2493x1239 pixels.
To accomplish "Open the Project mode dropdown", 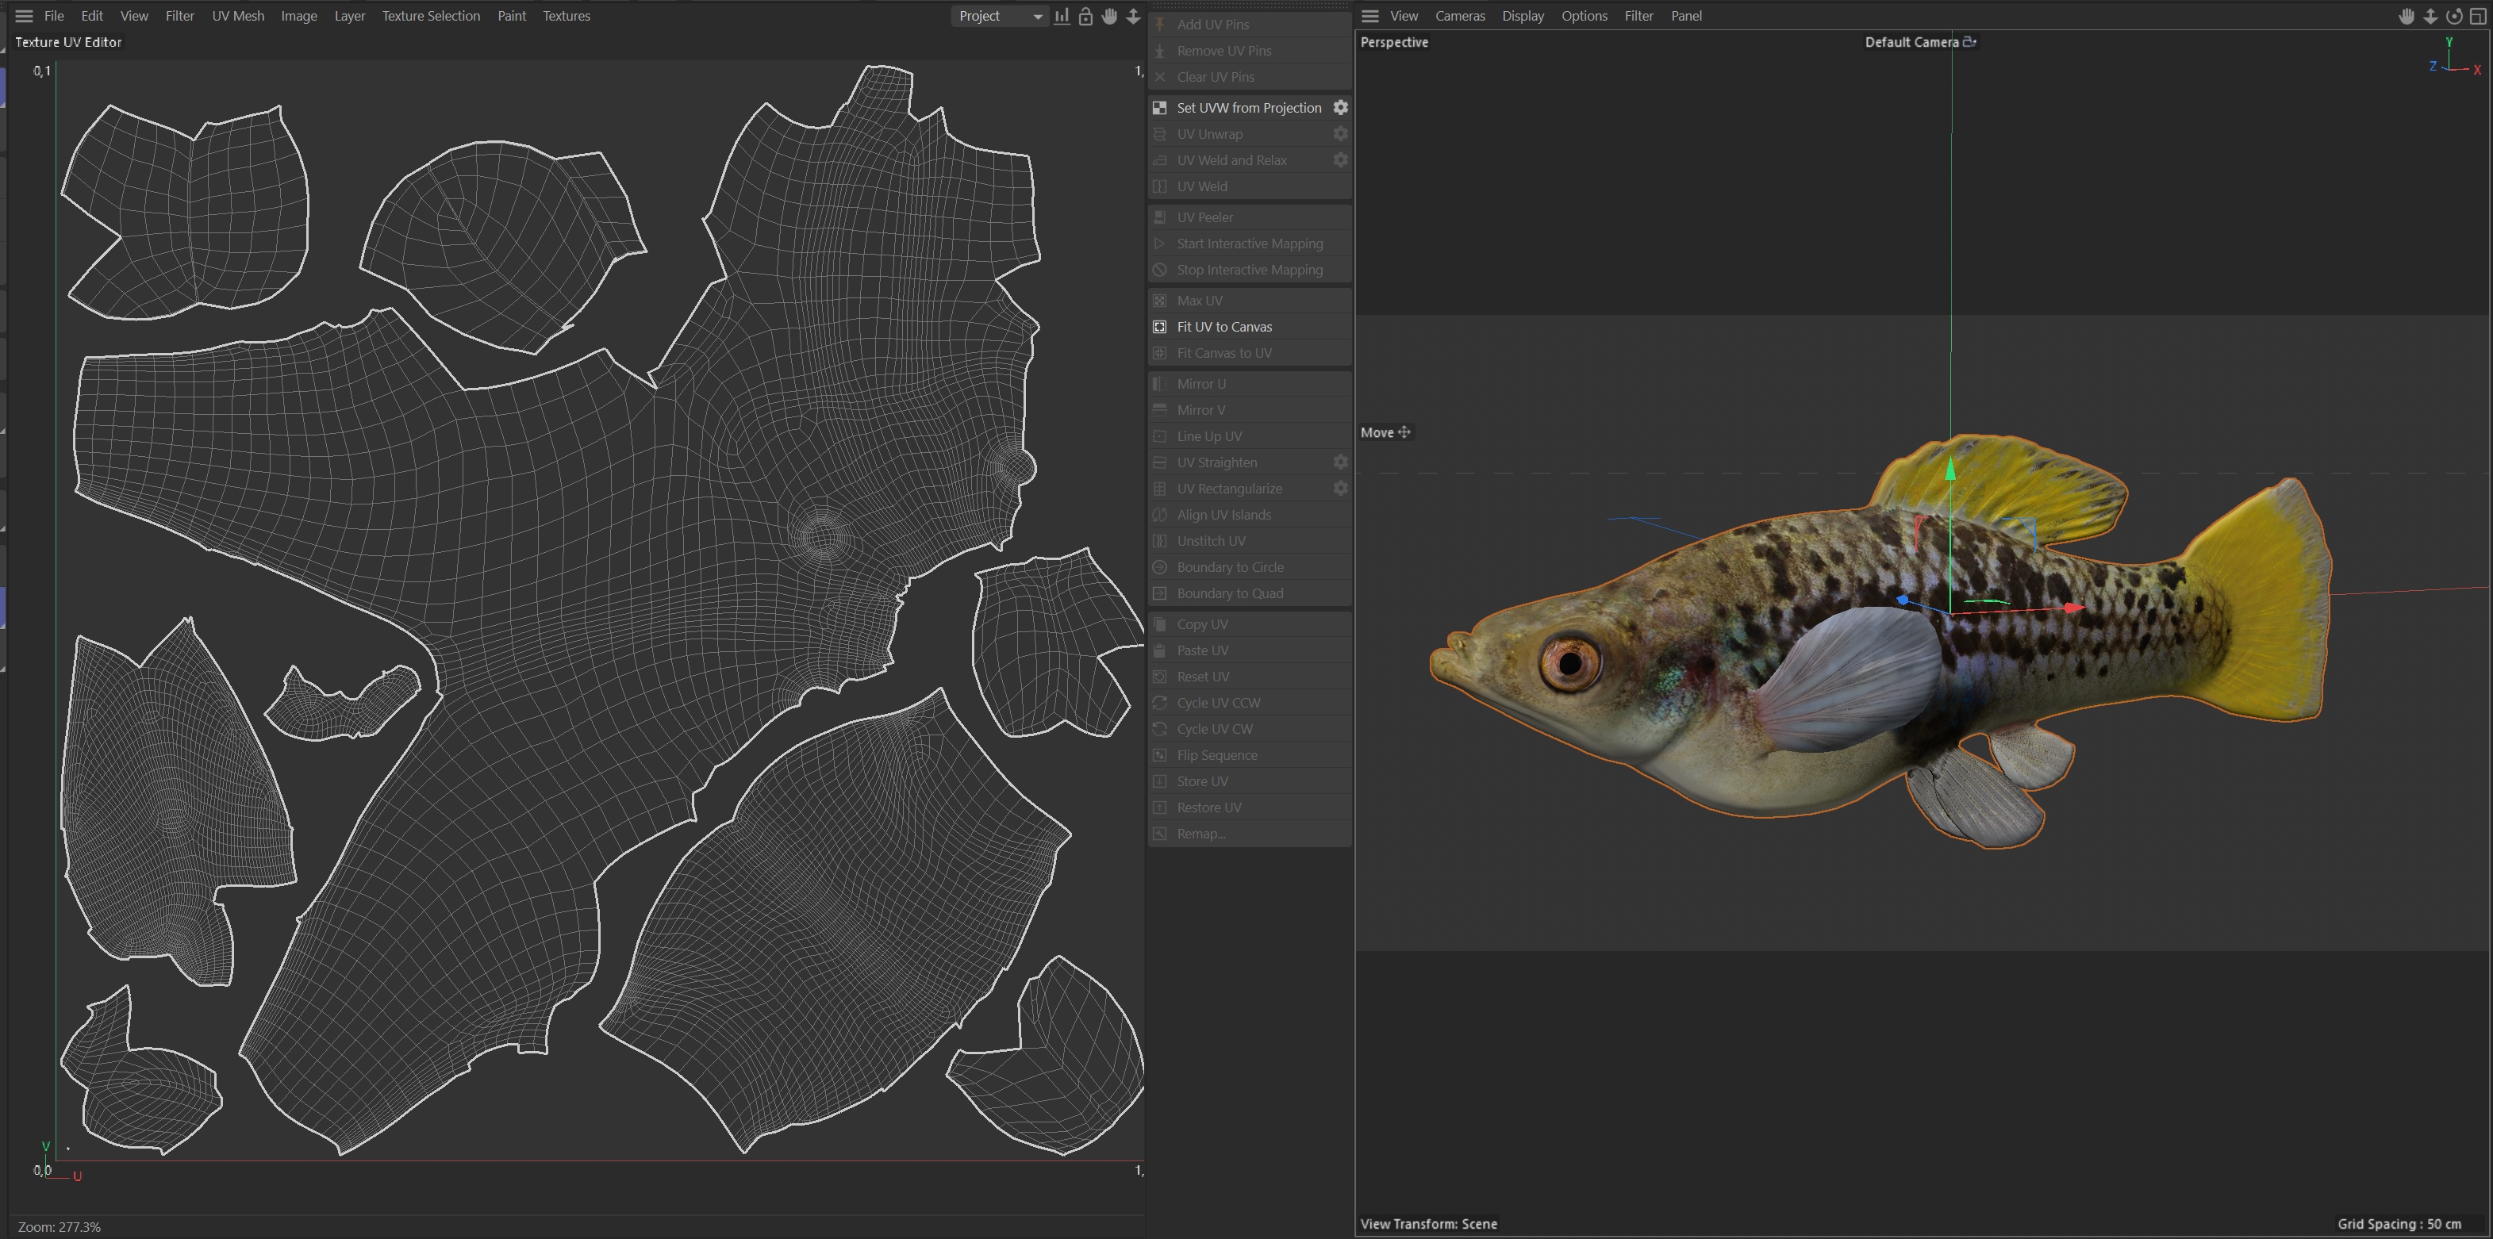I will click(x=1000, y=17).
